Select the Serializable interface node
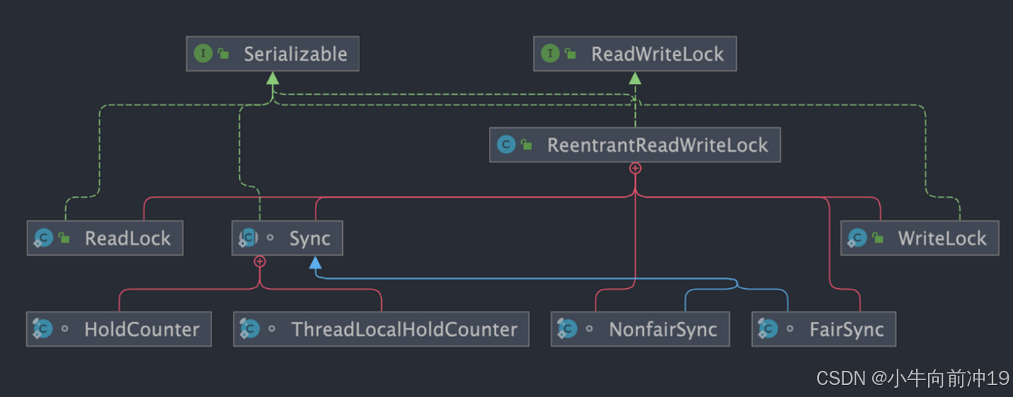This screenshot has height=397, width=1013. pyautogui.click(x=272, y=54)
